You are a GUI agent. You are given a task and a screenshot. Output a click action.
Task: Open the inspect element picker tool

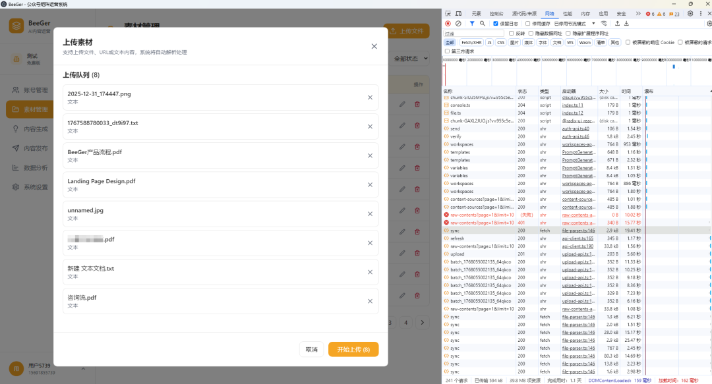point(448,13)
